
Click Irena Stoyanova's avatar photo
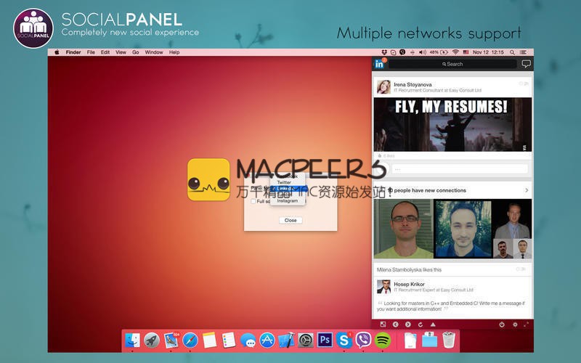pos(383,86)
